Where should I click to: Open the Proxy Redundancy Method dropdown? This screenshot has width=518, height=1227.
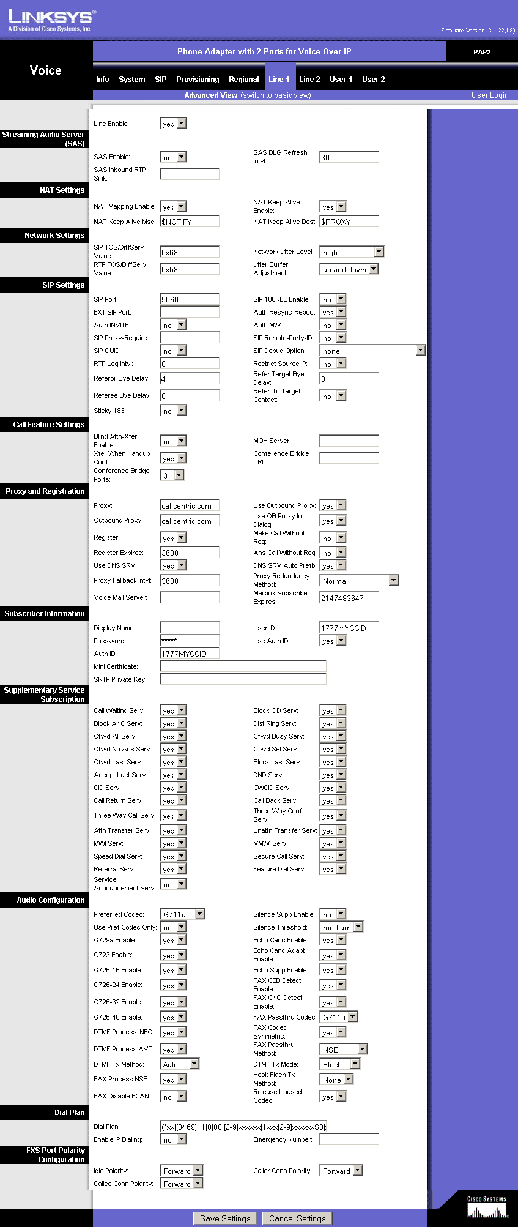coord(359,581)
